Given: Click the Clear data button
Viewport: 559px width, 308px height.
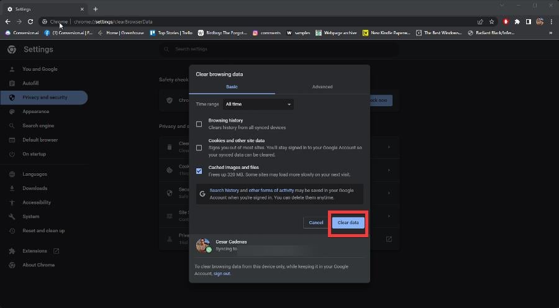Looking at the screenshot, I should tap(348, 223).
